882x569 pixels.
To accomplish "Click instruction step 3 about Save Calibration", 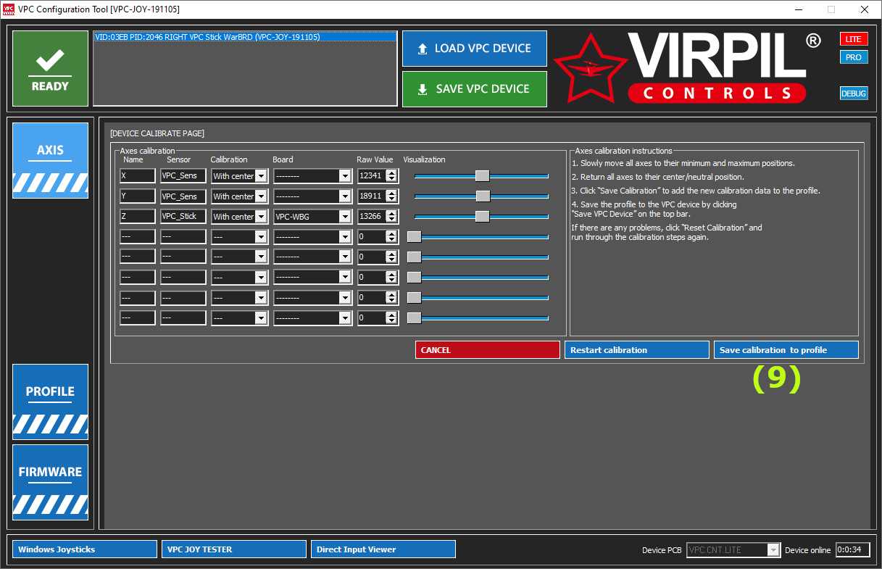I will point(696,191).
